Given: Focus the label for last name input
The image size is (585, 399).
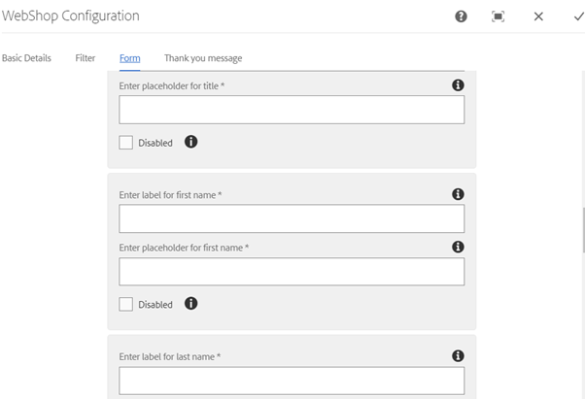Looking at the screenshot, I should (x=292, y=381).
